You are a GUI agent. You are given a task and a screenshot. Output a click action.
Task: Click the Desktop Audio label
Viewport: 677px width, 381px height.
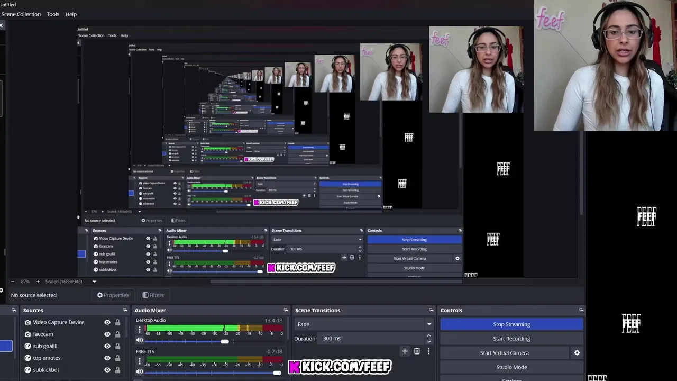point(151,320)
